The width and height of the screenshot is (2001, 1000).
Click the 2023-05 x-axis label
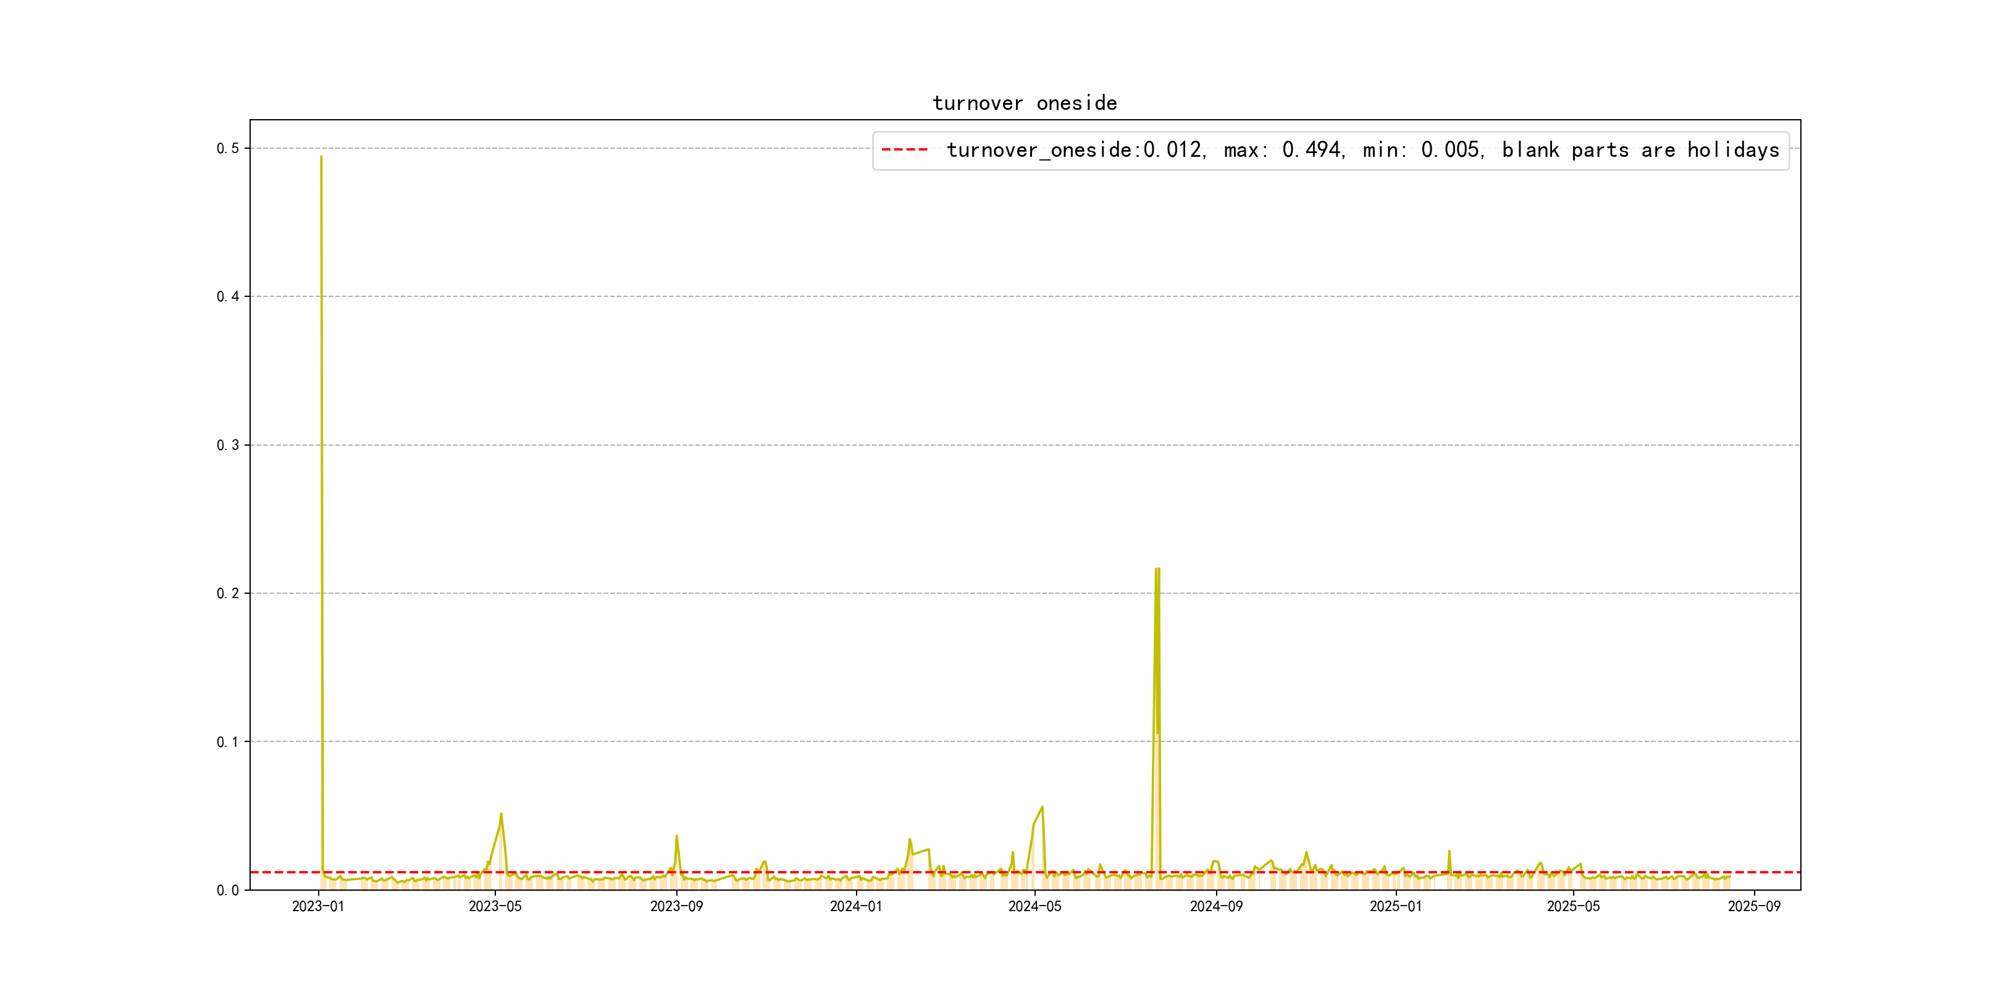tap(495, 907)
